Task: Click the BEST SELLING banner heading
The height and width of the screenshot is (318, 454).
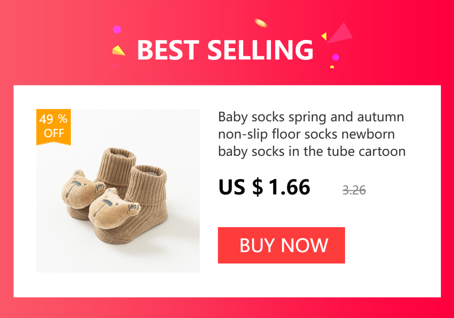Action: pyautogui.click(x=225, y=50)
